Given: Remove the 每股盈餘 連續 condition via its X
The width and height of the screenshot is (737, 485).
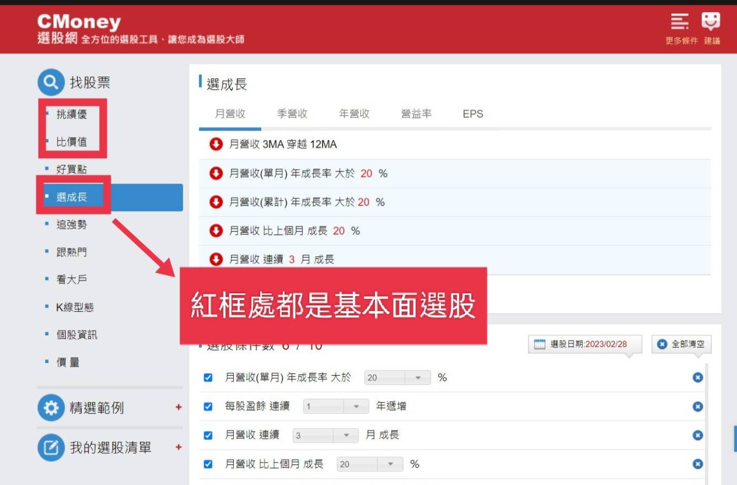Looking at the screenshot, I should 697,406.
